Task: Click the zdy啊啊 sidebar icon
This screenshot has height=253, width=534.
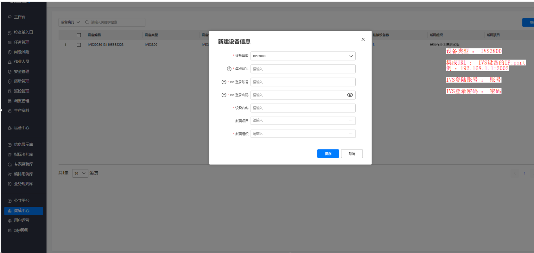Action: click(x=10, y=231)
